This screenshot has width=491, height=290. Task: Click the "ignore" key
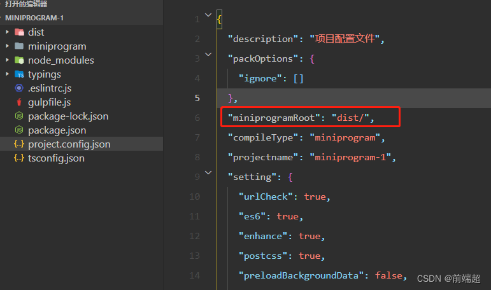point(260,78)
